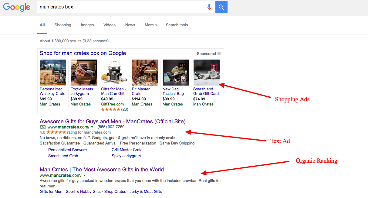Viewport: 368px width, 198px height.
Task: Expand dropdown arrow beside organic mancrates URL
Action: point(85,176)
